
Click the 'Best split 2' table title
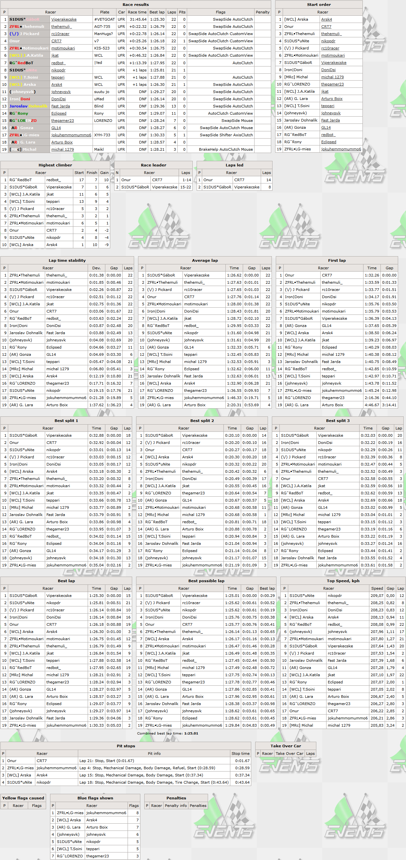click(x=202, y=421)
